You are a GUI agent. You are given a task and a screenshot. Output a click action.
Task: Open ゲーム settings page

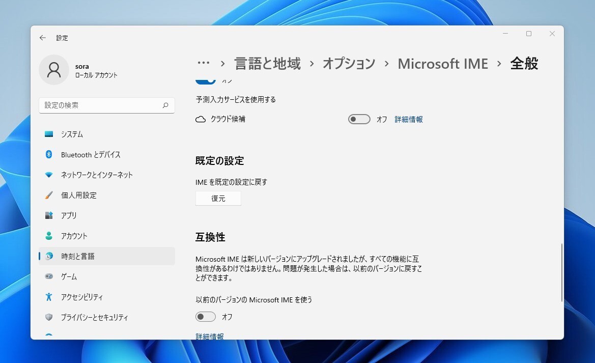(69, 277)
